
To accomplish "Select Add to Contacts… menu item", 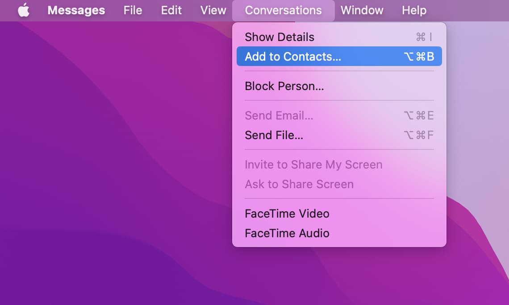I will (x=339, y=56).
